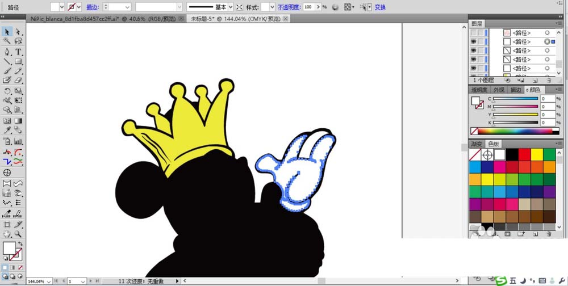Viewport: 568px width, 286px height.
Task: Hide the selected second 路径 layer
Action: click(473, 41)
